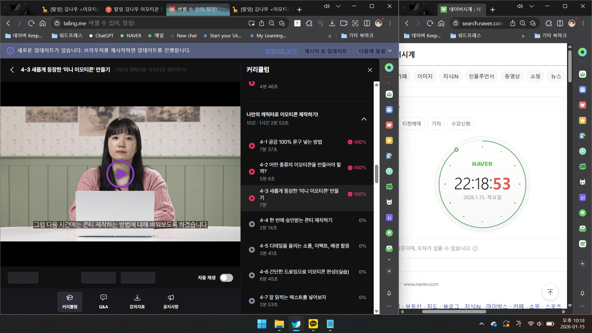Open the 다음에 알림 dropdown
The width and height of the screenshot is (592, 333).
375,51
